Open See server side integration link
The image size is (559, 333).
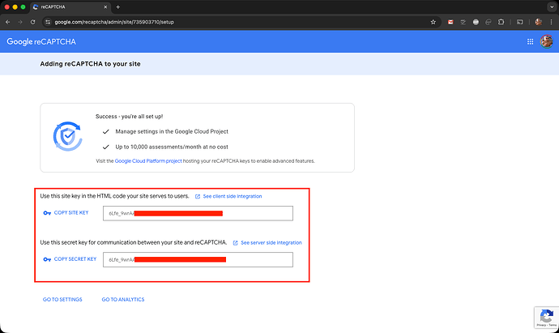click(271, 242)
